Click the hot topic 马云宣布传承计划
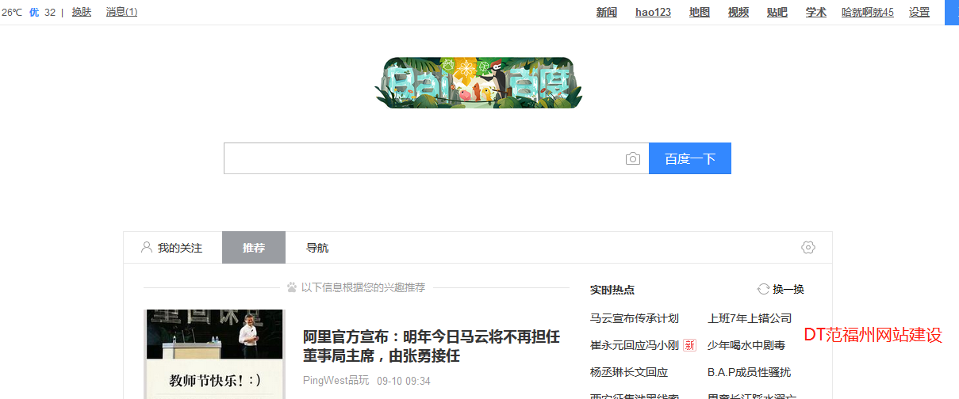 coord(635,318)
